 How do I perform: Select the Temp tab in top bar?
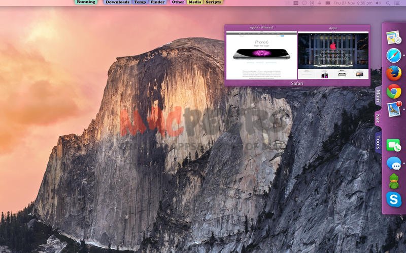140,2
